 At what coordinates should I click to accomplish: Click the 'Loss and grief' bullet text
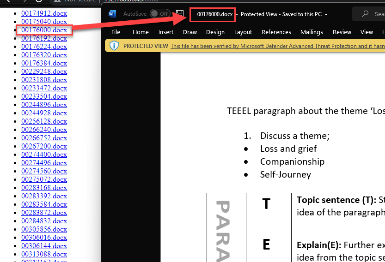[x=288, y=149]
